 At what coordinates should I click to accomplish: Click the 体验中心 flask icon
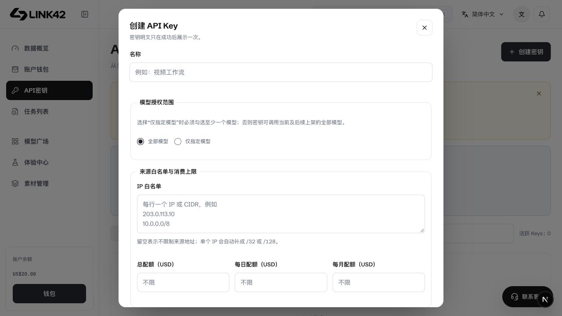click(15, 162)
